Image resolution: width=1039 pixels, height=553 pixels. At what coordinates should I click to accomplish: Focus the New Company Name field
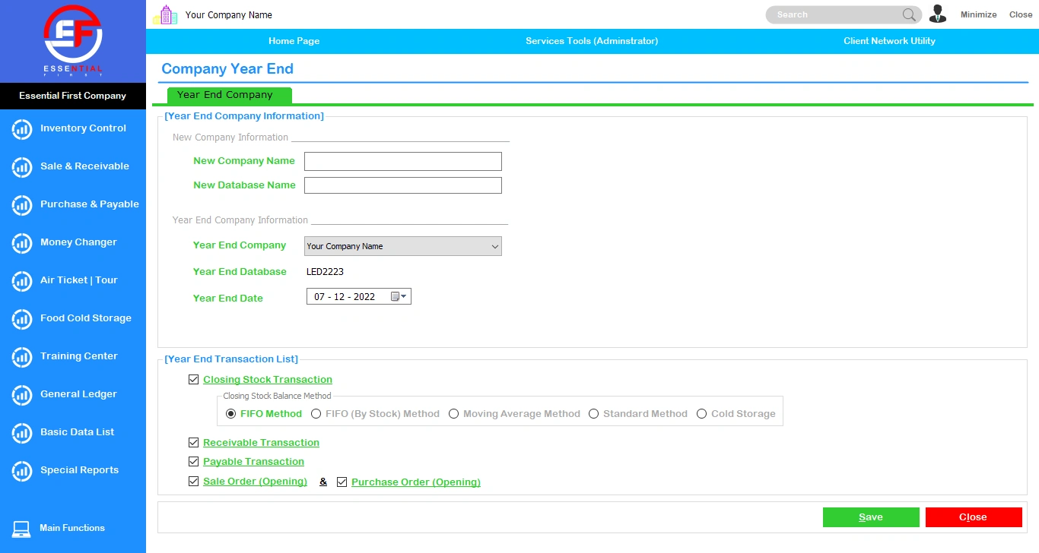point(403,161)
